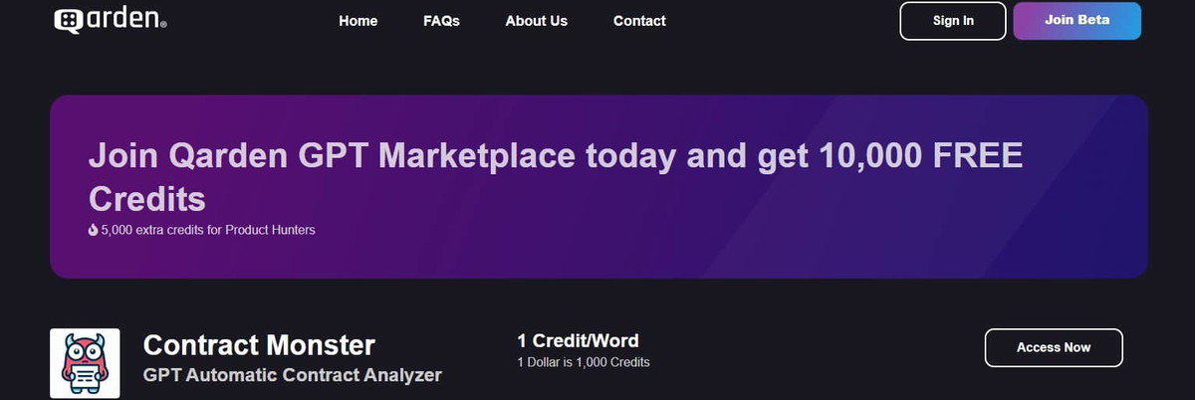
Task: Go to the Home page
Action: point(358,21)
